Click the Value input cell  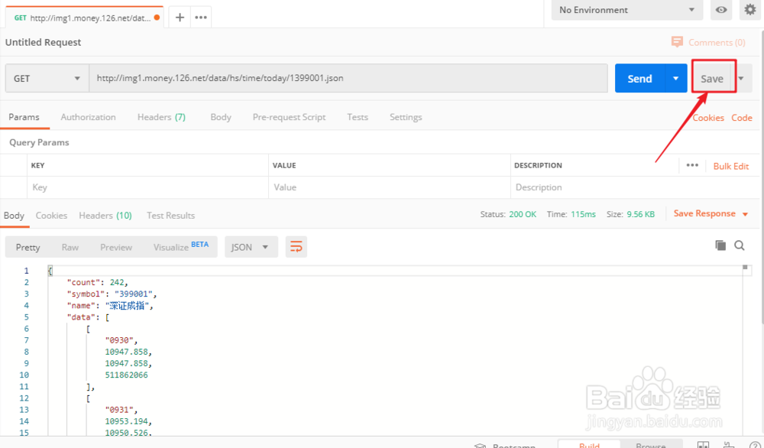pyautogui.click(x=390, y=187)
